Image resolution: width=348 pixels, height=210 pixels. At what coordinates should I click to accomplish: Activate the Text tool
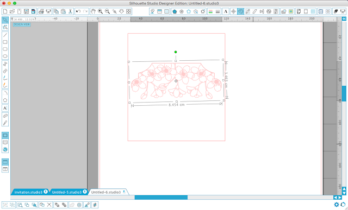(5, 108)
